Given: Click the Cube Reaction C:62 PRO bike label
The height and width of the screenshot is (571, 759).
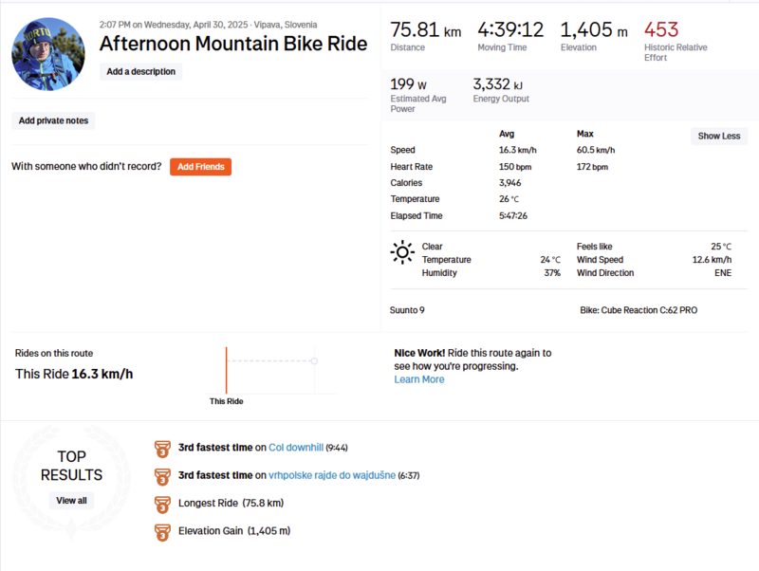Looking at the screenshot, I should coord(639,310).
